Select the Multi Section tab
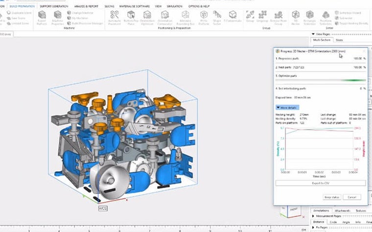 (x=322, y=40)
